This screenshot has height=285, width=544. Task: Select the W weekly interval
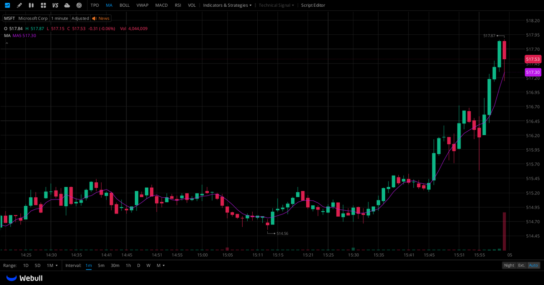coord(148,265)
